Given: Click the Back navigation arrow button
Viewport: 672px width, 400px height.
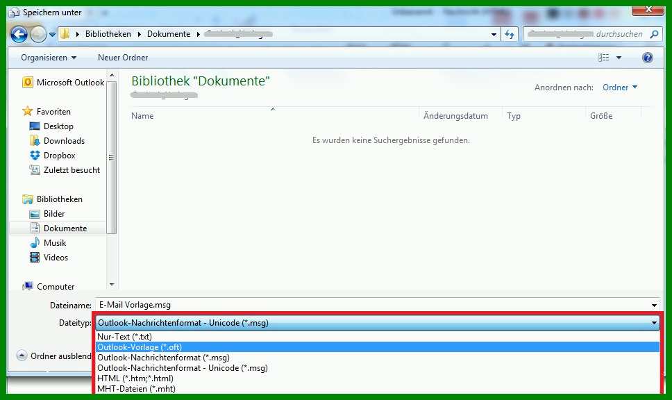Looking at the screenshot, I should pos(19,34).
